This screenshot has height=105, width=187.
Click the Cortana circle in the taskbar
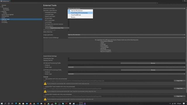(x=9, y=104)
